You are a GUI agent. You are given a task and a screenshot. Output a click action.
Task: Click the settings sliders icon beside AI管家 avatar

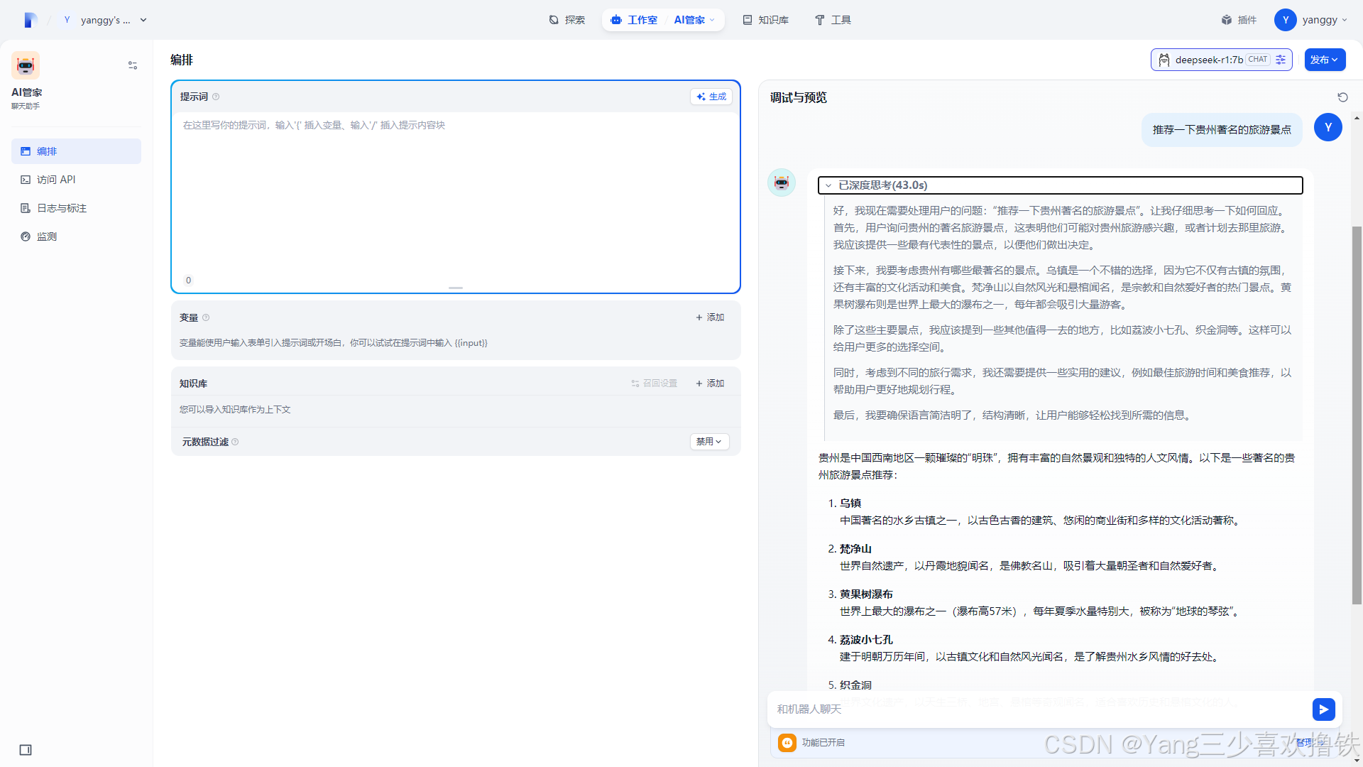(x=133, y=65)
